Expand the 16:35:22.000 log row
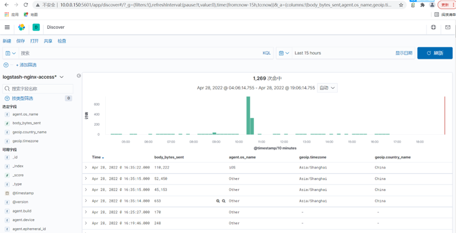 [86, 167]
